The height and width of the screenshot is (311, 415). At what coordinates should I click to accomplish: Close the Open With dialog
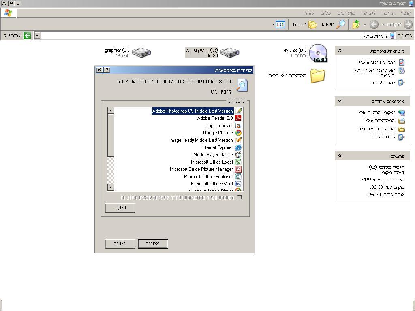click(x=99, y=70)
